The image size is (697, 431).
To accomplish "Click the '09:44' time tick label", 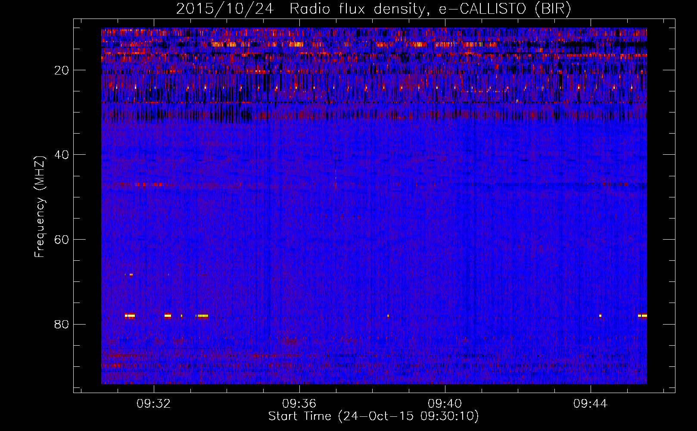I will click(x=590, y=404).
